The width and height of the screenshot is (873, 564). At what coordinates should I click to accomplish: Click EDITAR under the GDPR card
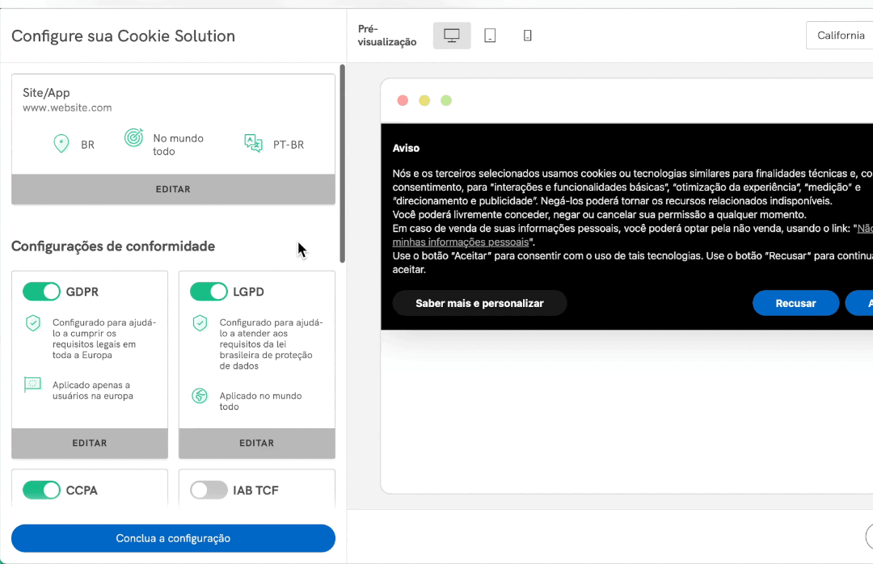90,443
